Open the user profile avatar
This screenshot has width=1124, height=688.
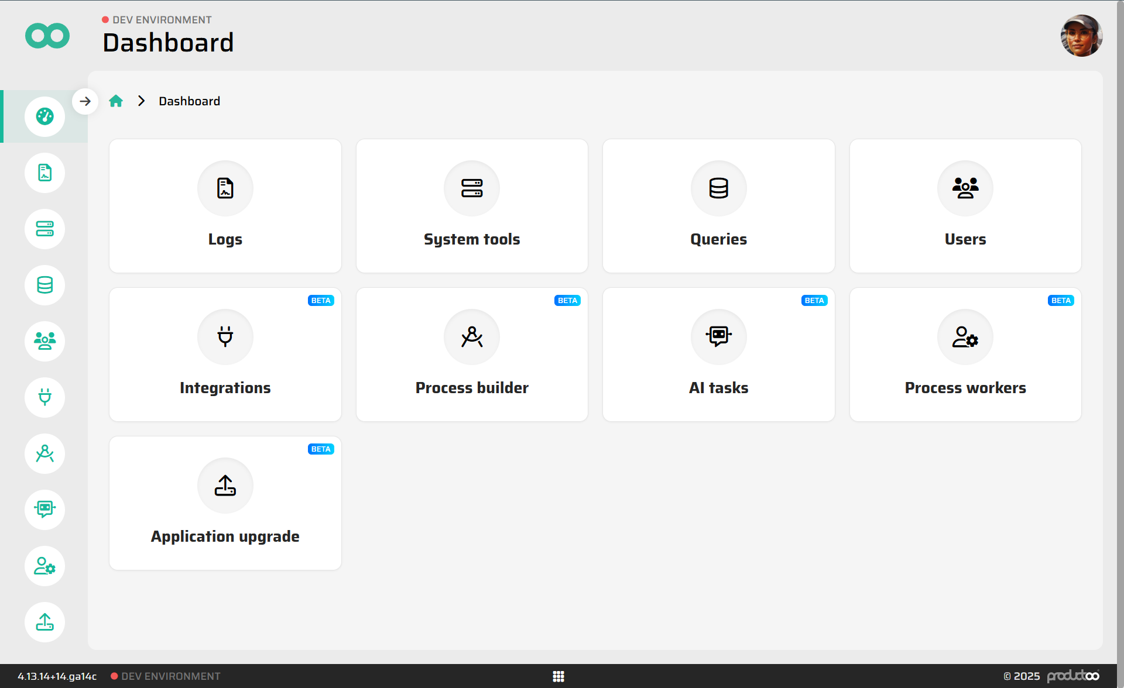[x=1081, y=36]
